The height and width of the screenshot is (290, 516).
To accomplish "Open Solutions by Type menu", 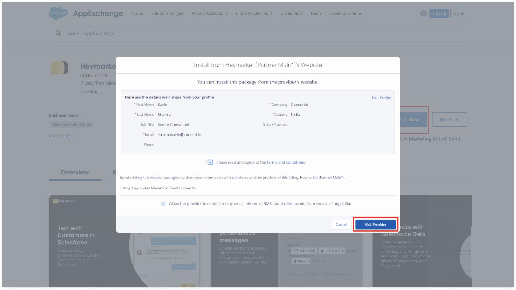I will 167,13.
